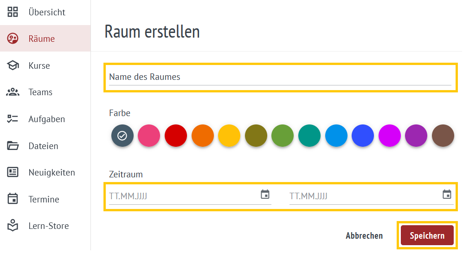
Task: Pick the red color circle
Action: click(176, 136)
